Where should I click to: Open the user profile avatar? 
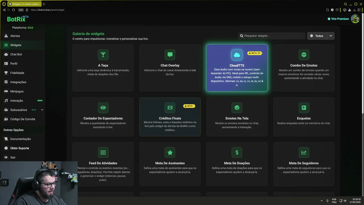pos(355,19)
